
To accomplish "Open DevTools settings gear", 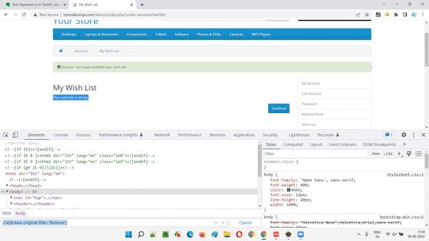I will point(404,135).
